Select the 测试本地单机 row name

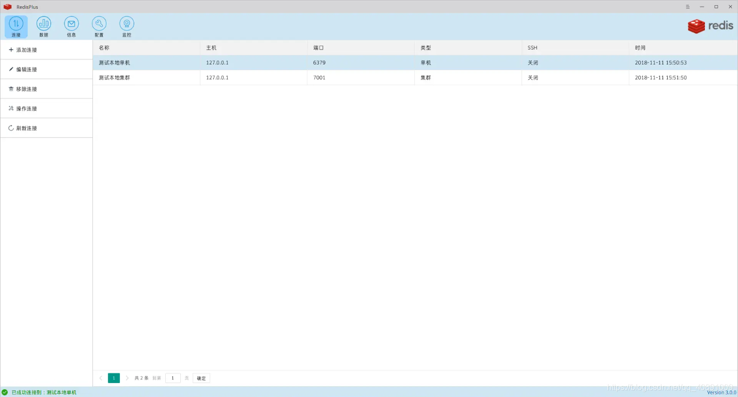pyautogui.click(x=115, y=62)
